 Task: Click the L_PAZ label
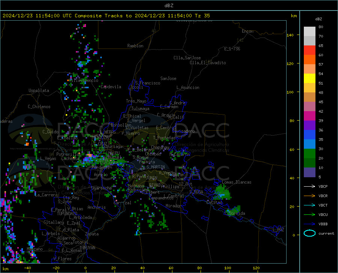[279, 230]
